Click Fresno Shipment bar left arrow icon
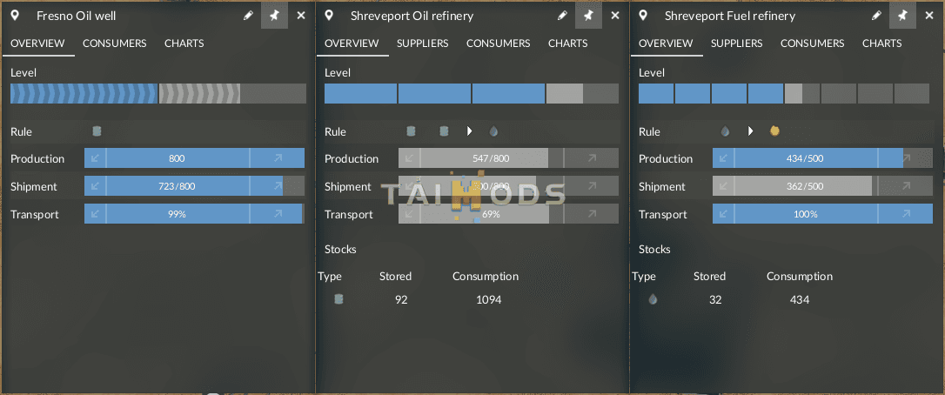Viewport: 945px width, 395px height. pos(95,186)
